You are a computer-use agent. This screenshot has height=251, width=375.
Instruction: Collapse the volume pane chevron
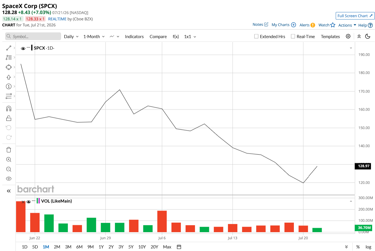click(x=351, y=201)
